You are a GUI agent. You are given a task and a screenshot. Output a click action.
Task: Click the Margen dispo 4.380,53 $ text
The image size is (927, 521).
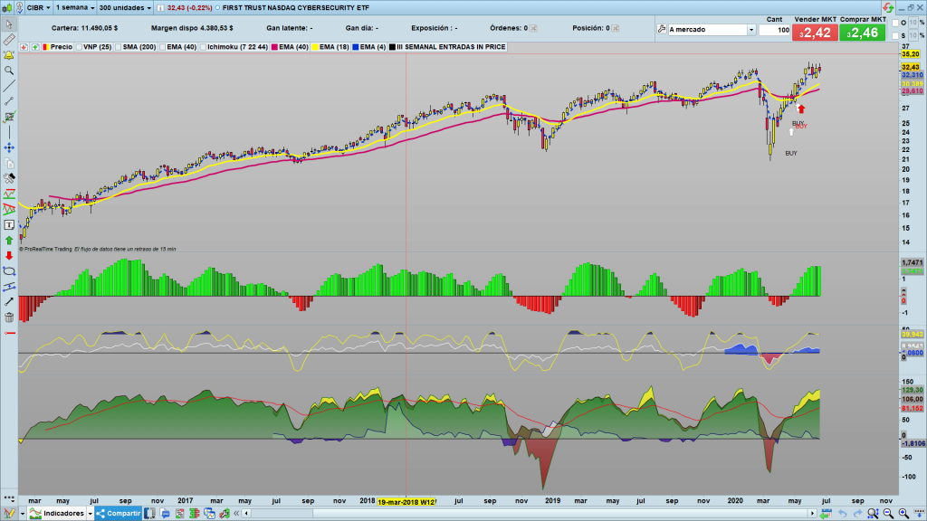coord(192,28)
